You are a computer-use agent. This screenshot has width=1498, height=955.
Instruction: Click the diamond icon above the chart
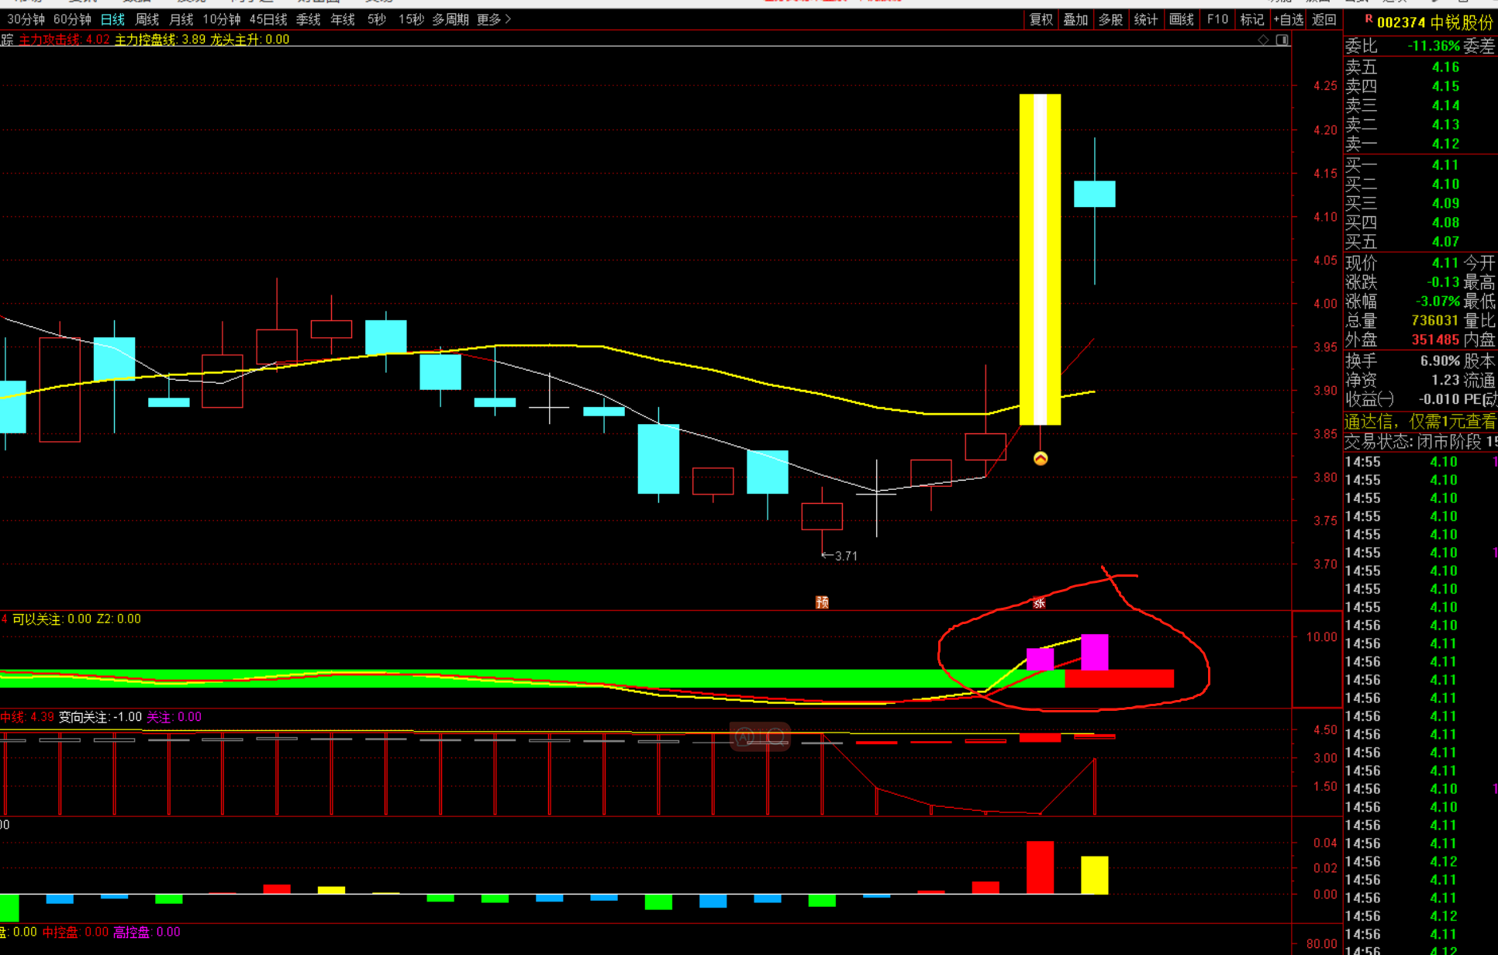coord(1263,40)
